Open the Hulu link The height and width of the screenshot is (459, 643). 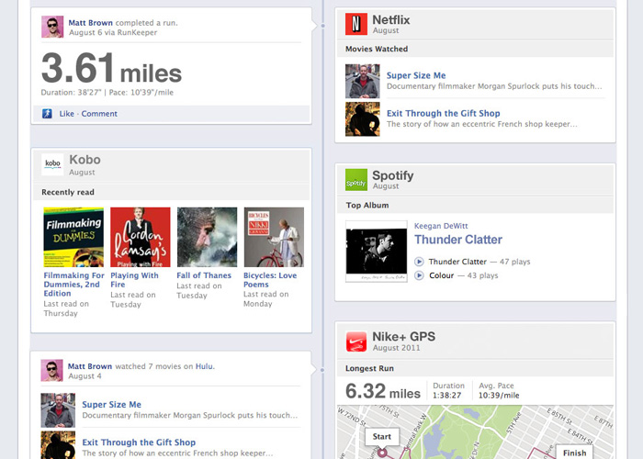(204, 366)
